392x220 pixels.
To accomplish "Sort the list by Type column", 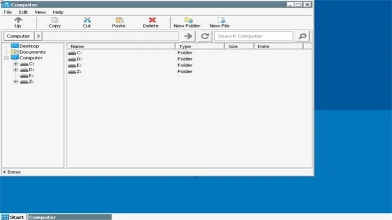I will point(200,46).
